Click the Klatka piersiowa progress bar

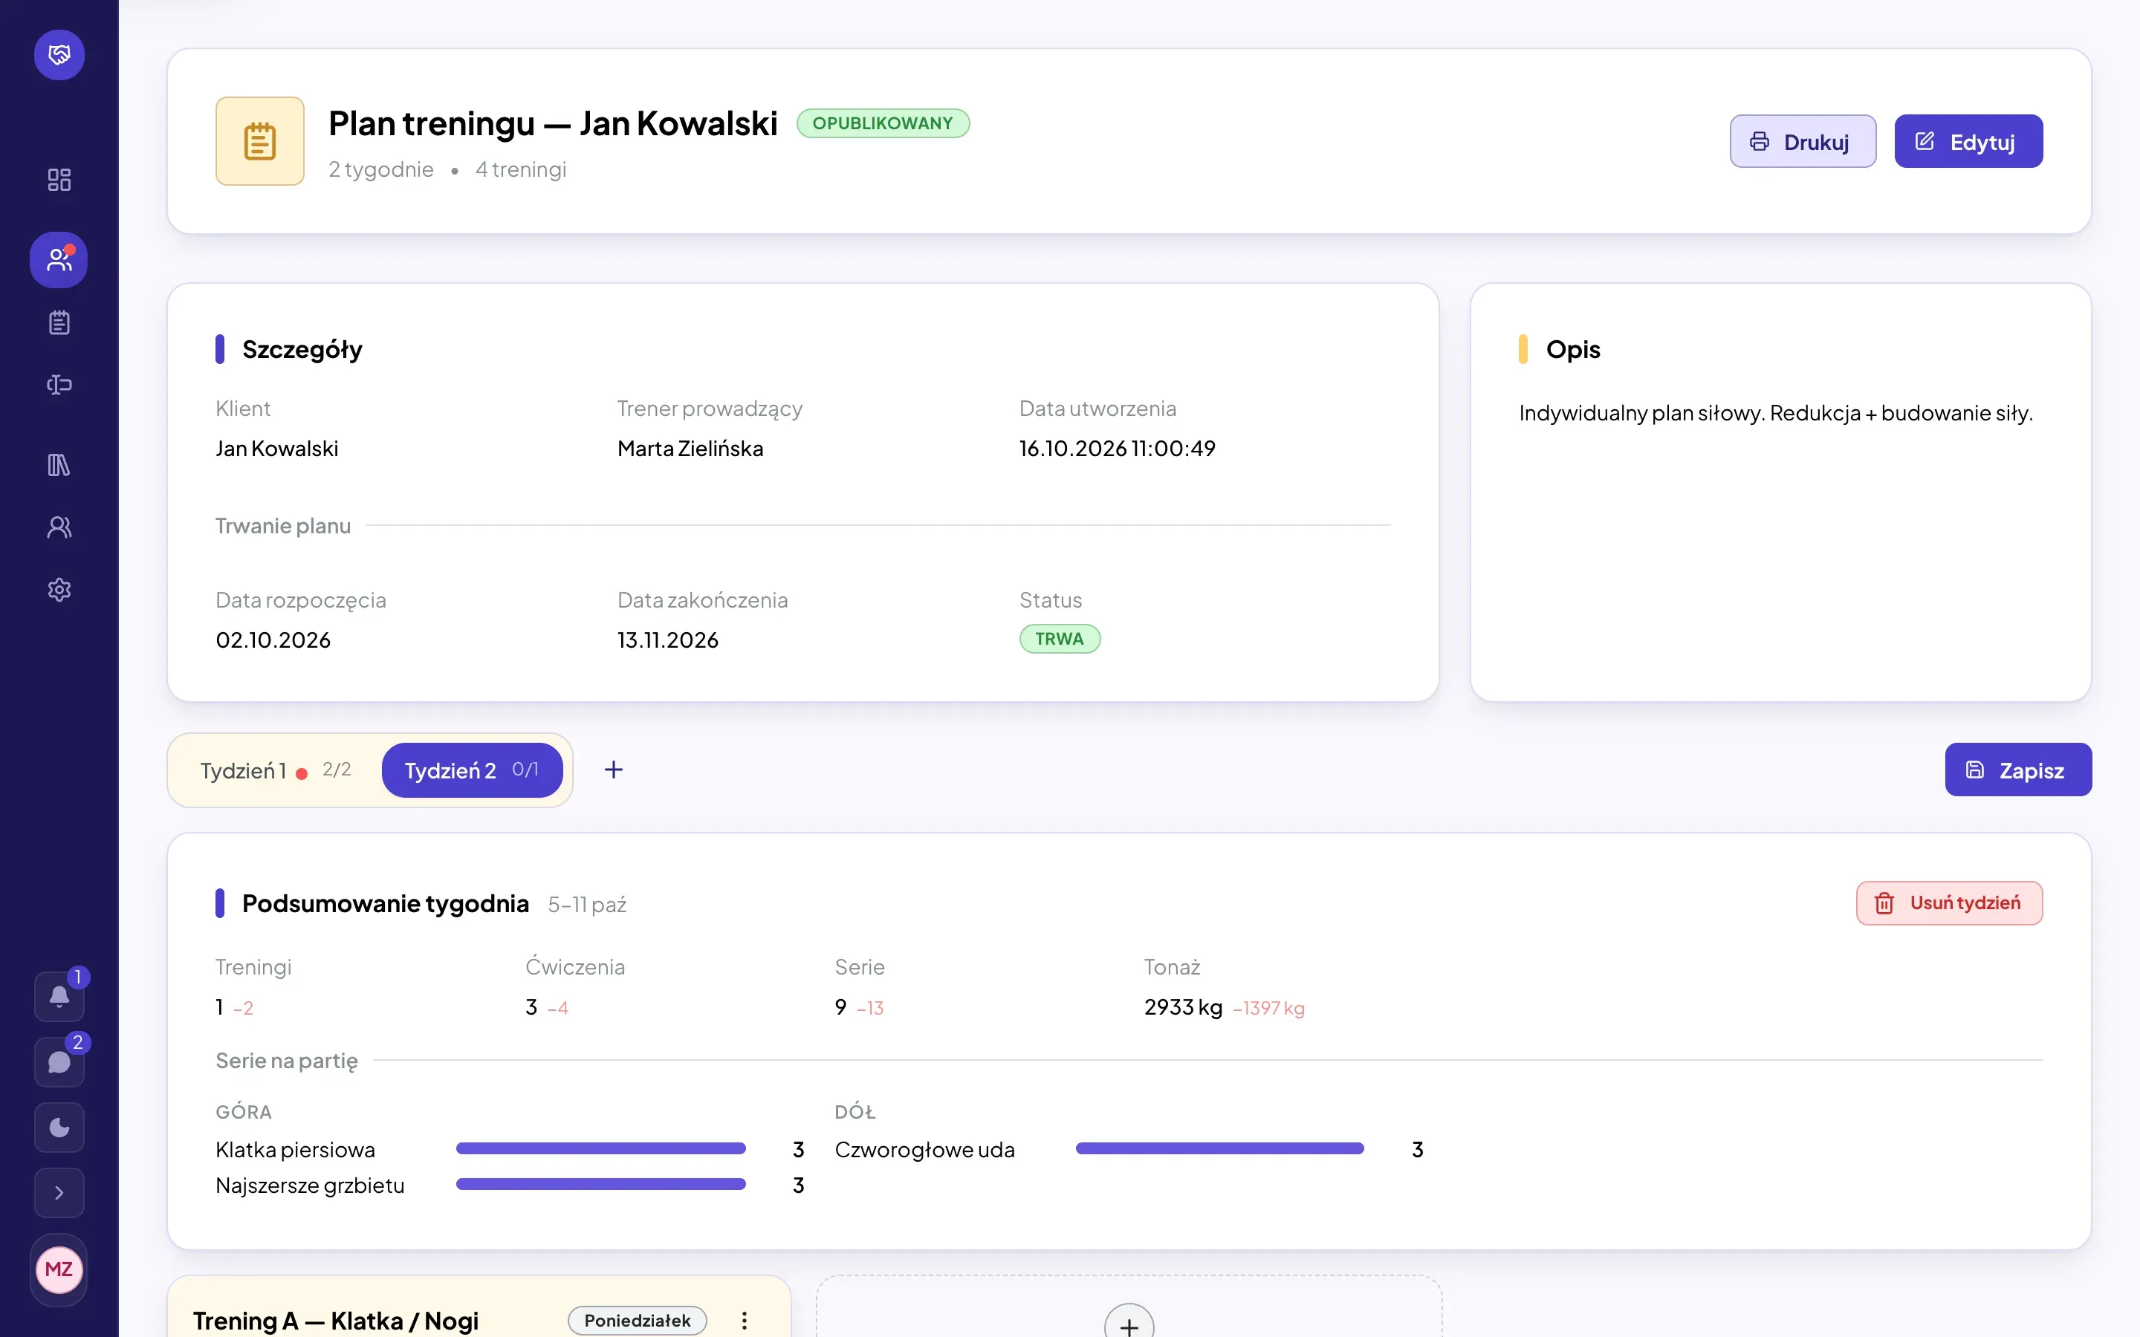click(x=600, y=1148)
